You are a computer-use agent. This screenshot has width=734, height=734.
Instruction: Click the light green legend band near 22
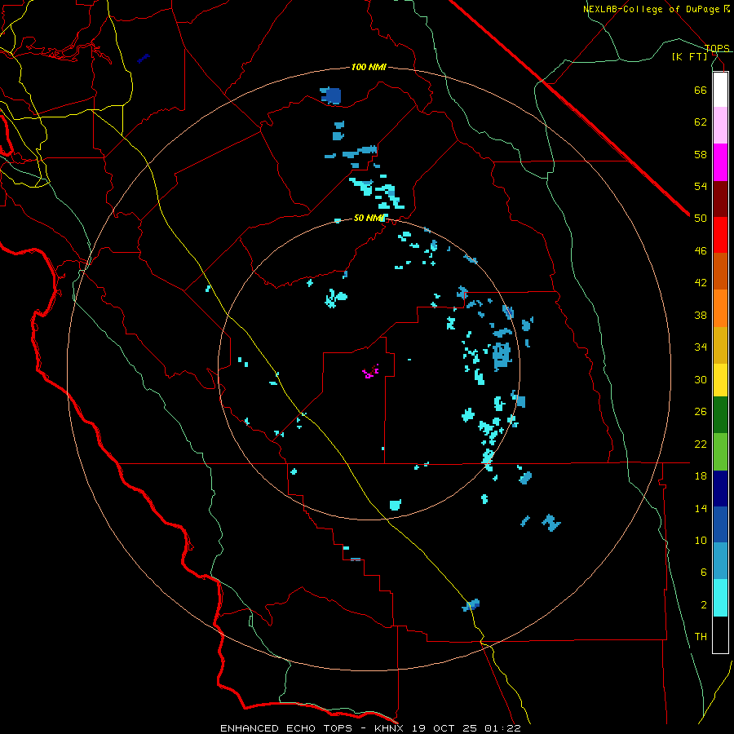(x=720, y=452)
